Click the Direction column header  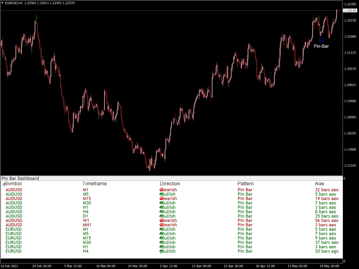(170, 184)
